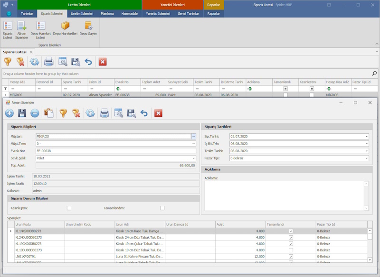Open Teslim Tarihi date dropdown
This screenshot has width=380, height=277.
click(366, 151)
